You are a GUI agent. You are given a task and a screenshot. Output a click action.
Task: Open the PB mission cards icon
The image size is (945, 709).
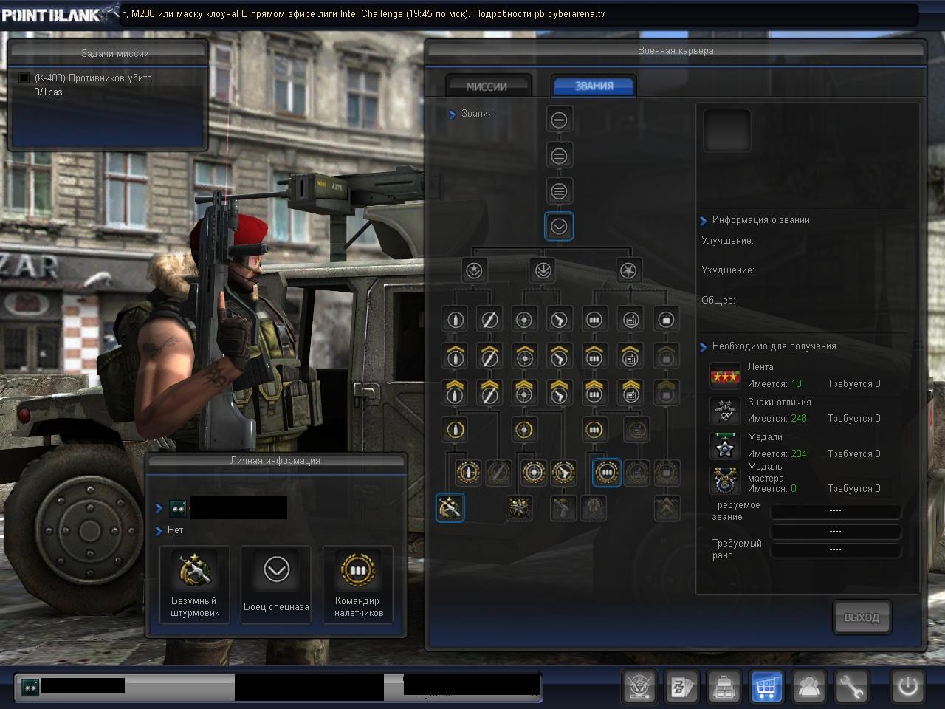[x=681, y=687]
